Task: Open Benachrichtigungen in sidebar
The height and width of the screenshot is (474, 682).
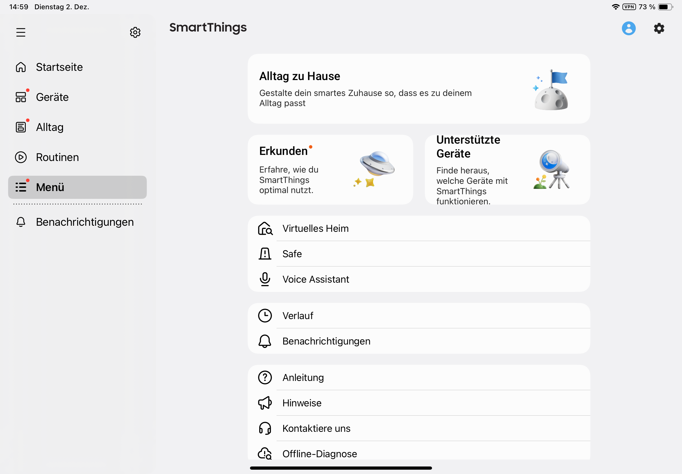Action: click(x=85, y=222)
